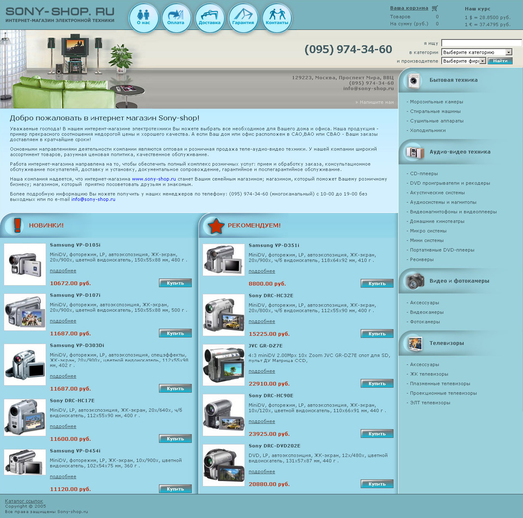Viewport: 523px width, 518px height.
Task: Click the www.sony-shop.ru link
Action: point(154,179)
